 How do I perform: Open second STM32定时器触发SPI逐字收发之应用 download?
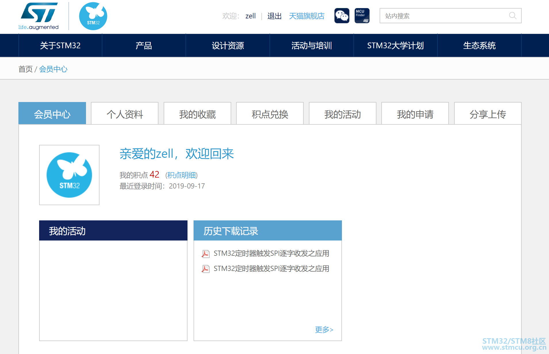(x=271, y=269)
